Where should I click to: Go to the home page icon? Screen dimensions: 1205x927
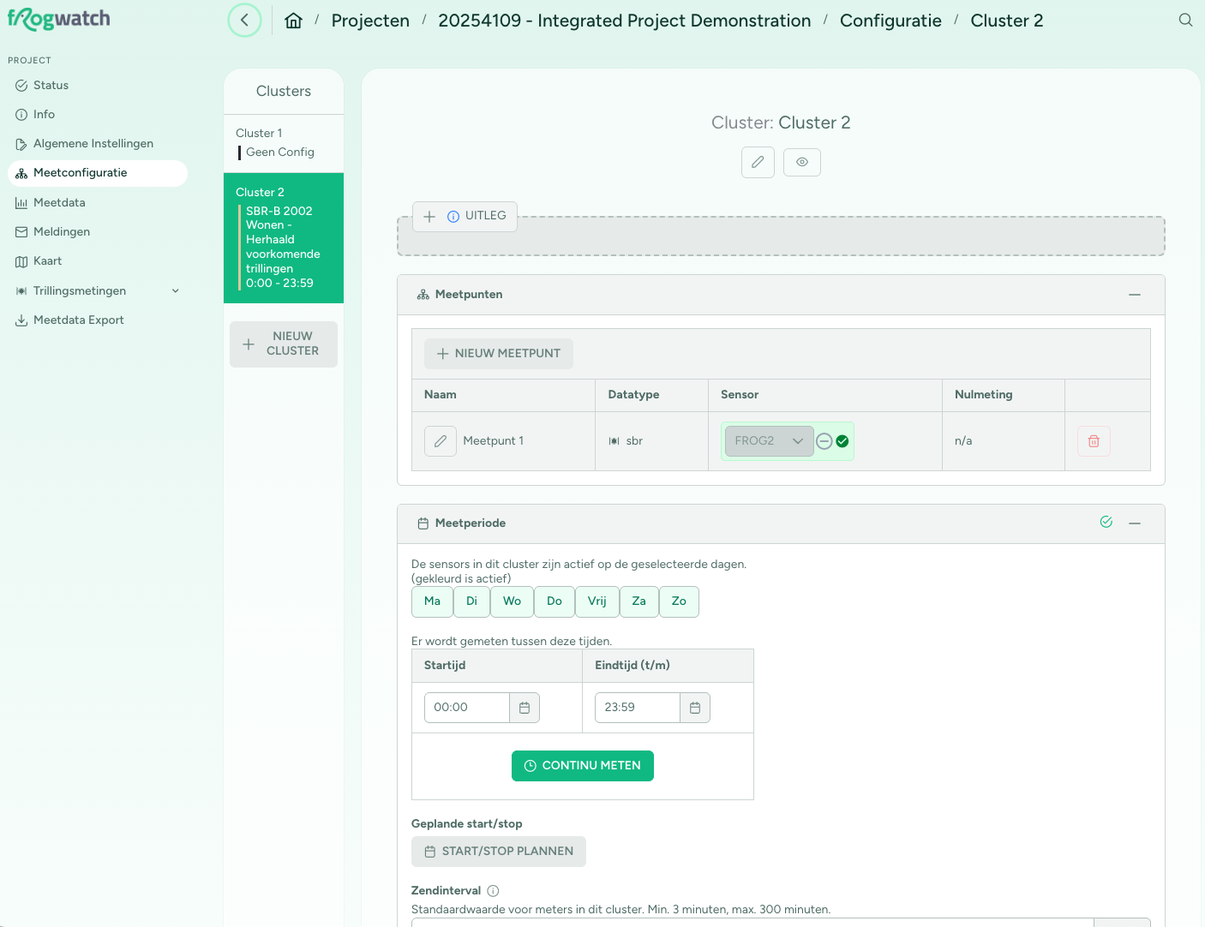tap(294, 21)
